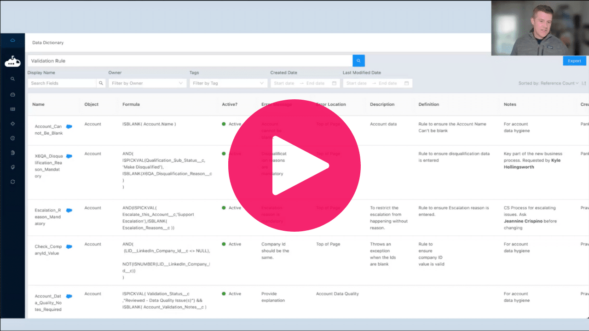Set the Created Date start date field
Viewport: 589px width, 331px height.
coord(284,83)
